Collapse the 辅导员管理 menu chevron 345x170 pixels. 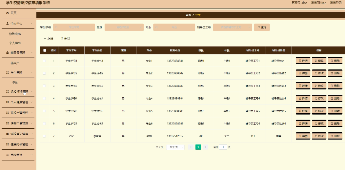click(32, 53)
